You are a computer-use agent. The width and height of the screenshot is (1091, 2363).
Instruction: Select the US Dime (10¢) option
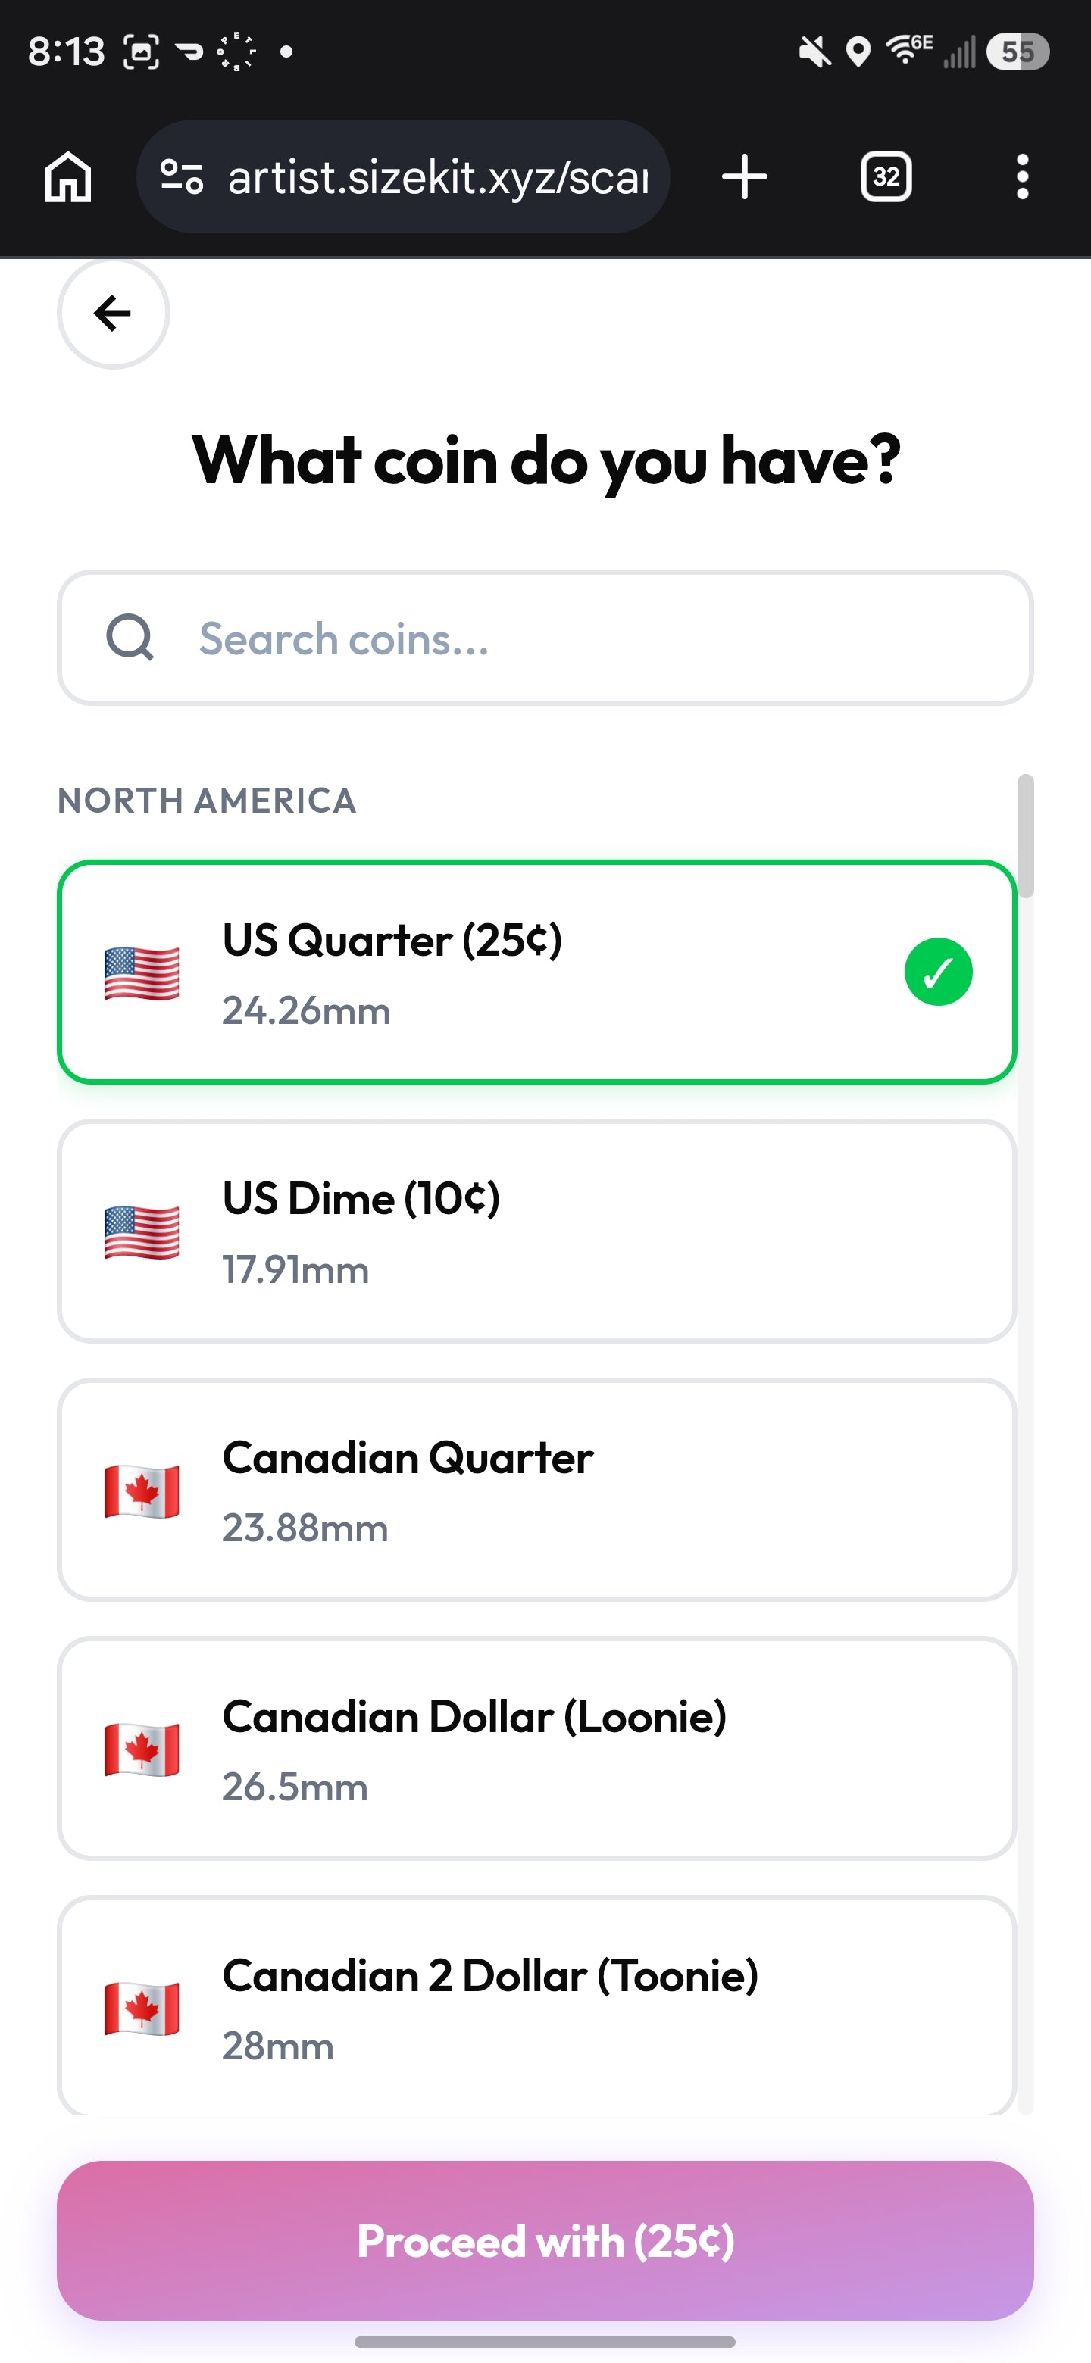click(x=536, y=1231)
